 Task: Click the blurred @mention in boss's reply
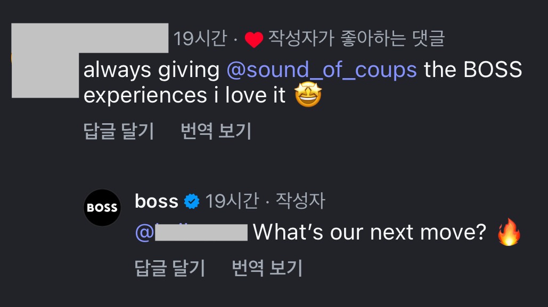(192, 233)
